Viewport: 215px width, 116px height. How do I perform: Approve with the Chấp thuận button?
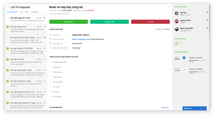pos(69,22)
